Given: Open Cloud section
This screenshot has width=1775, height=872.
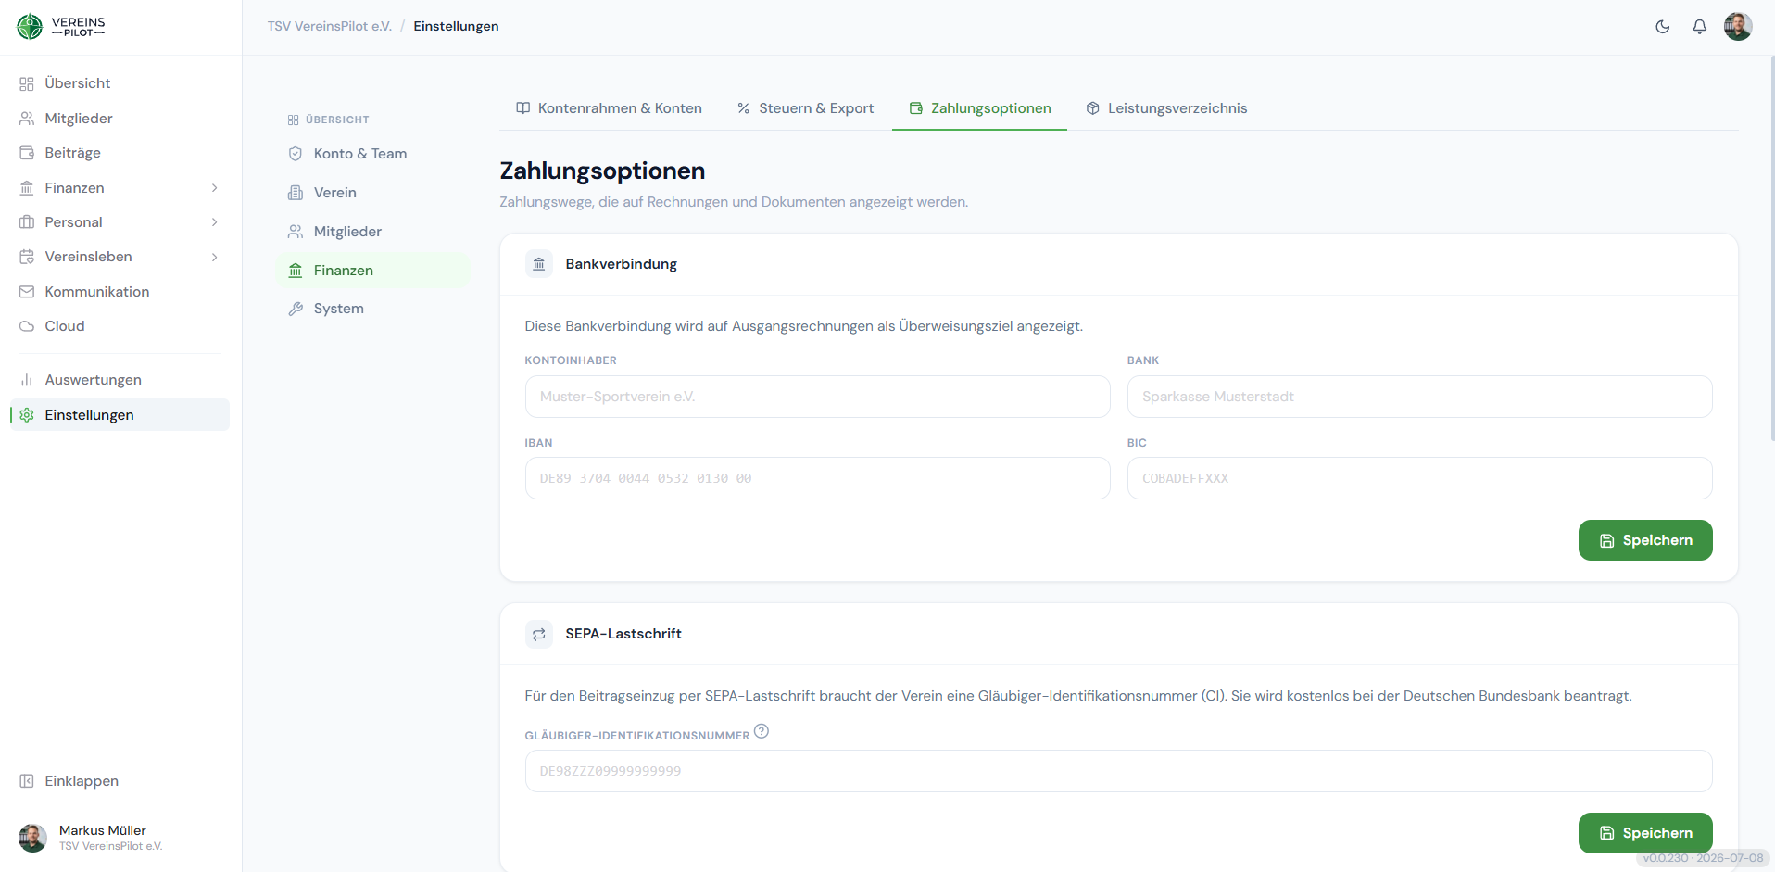Looking at the screenshot, I should pos(120,326).
